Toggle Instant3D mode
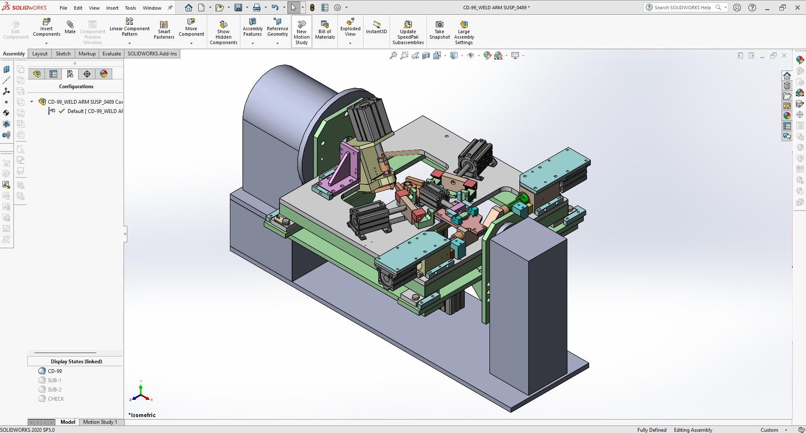 [377, 27]
